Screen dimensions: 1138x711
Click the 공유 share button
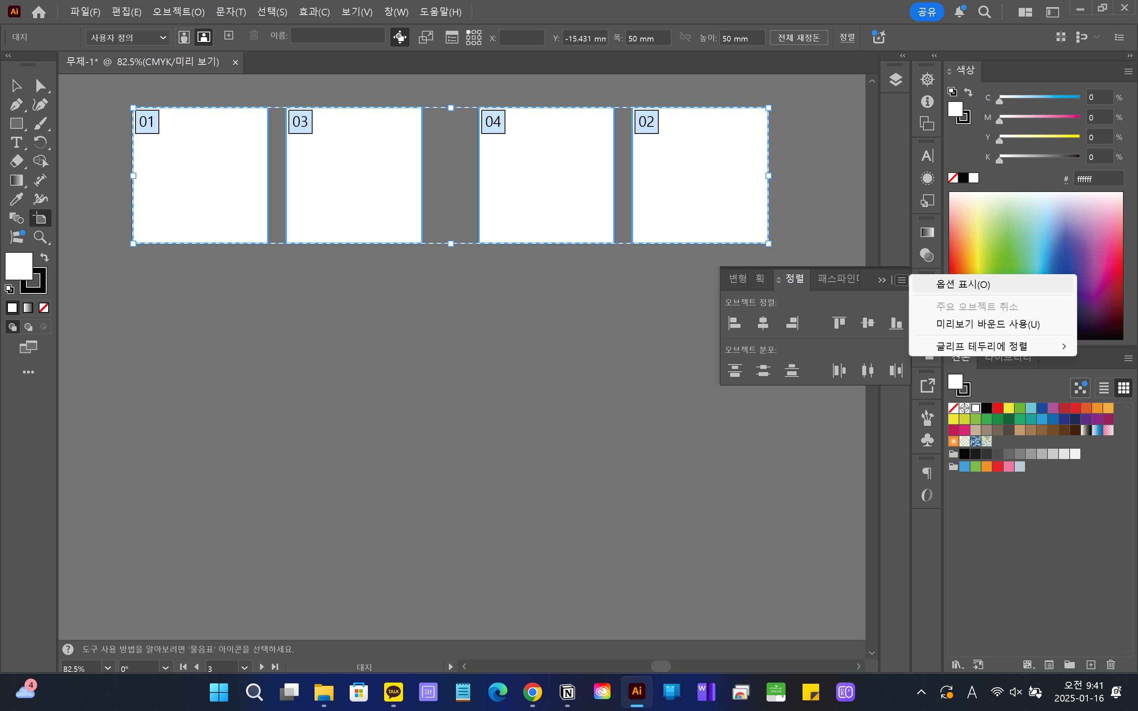point(926,12)
